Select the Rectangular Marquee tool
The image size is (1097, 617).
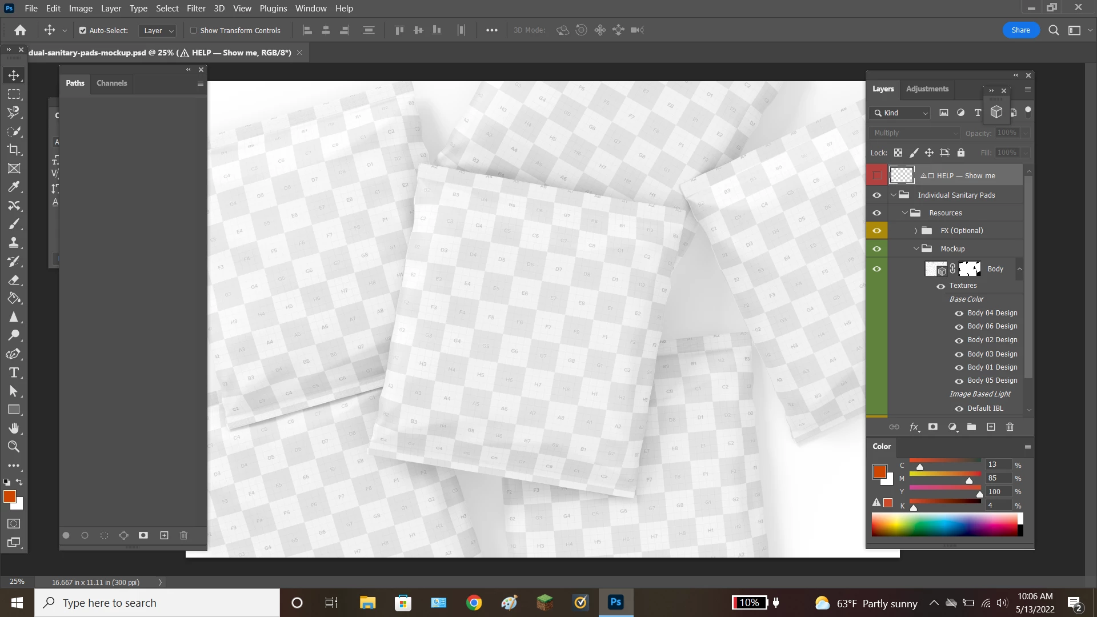point(14,94)
